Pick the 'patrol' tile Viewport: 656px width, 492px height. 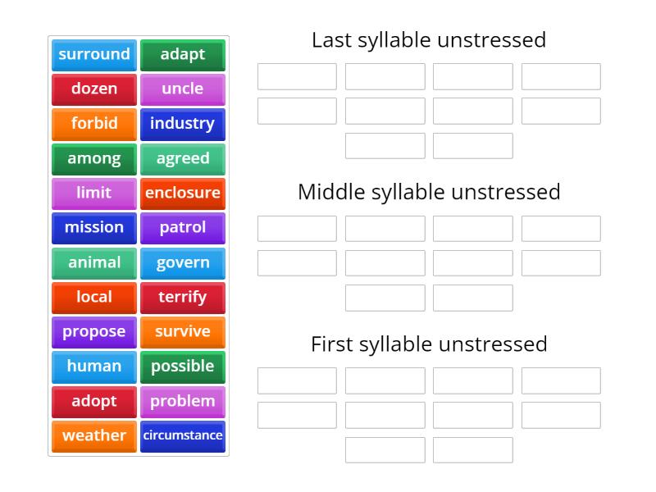[182, 228]
